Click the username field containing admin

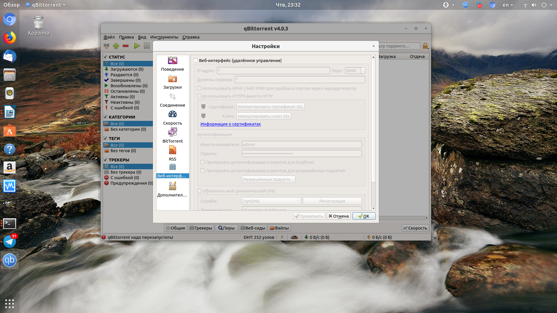tap(302, 145)
